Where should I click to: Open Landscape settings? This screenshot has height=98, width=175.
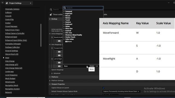click(9, 72)
